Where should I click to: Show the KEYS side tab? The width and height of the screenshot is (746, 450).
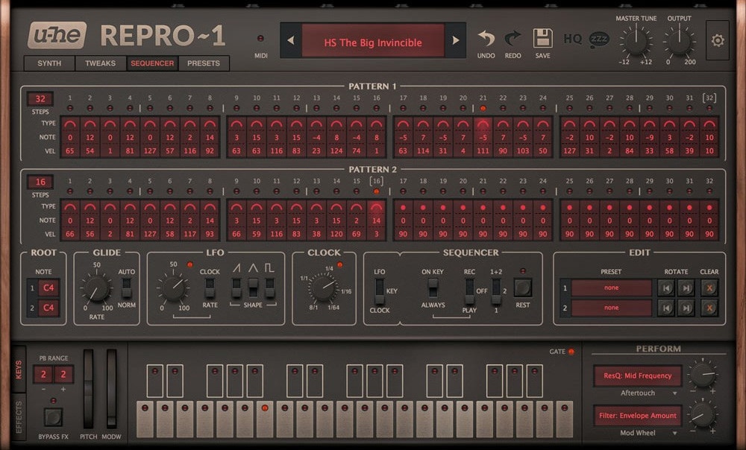pyautogui.click(x=19, y=370)
